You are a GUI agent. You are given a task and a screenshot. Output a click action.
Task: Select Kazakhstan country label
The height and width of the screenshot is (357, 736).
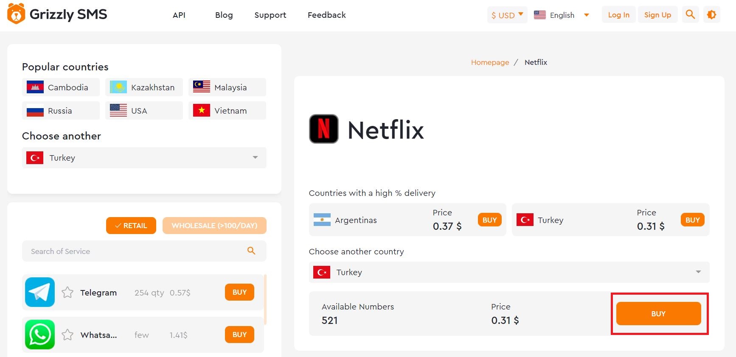[x=153, y=87]
